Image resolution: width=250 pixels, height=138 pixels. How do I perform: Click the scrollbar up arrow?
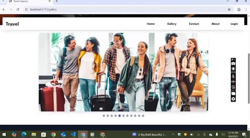[x=249, y=16]
